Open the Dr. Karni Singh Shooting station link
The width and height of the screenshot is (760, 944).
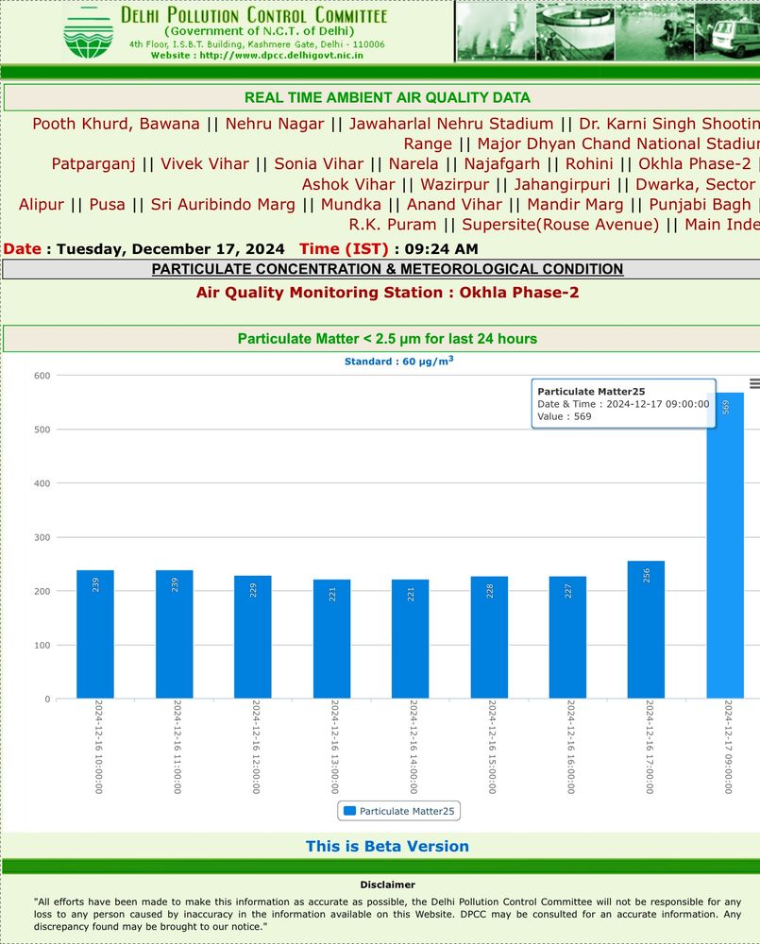pyautogui.click(x=669, y=124)
